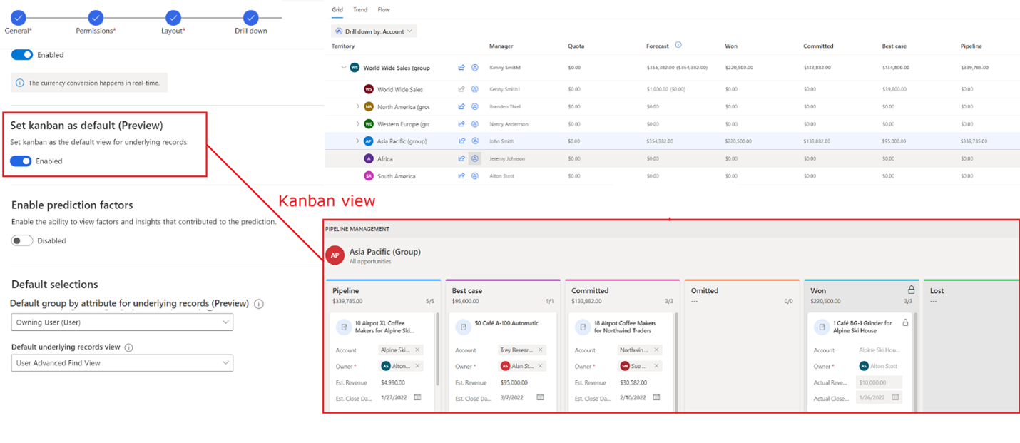Click the AP avatar in the pipeline header
This screenshot has height=443, width=1020.
click(335, 255)
